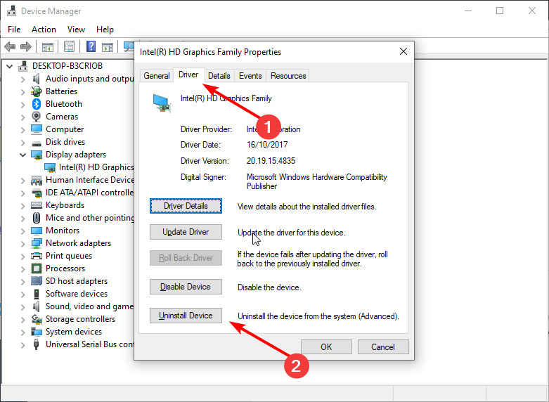The image size is (549, 402).
Task: Expand the System devices node arrow
Action: 22,332
